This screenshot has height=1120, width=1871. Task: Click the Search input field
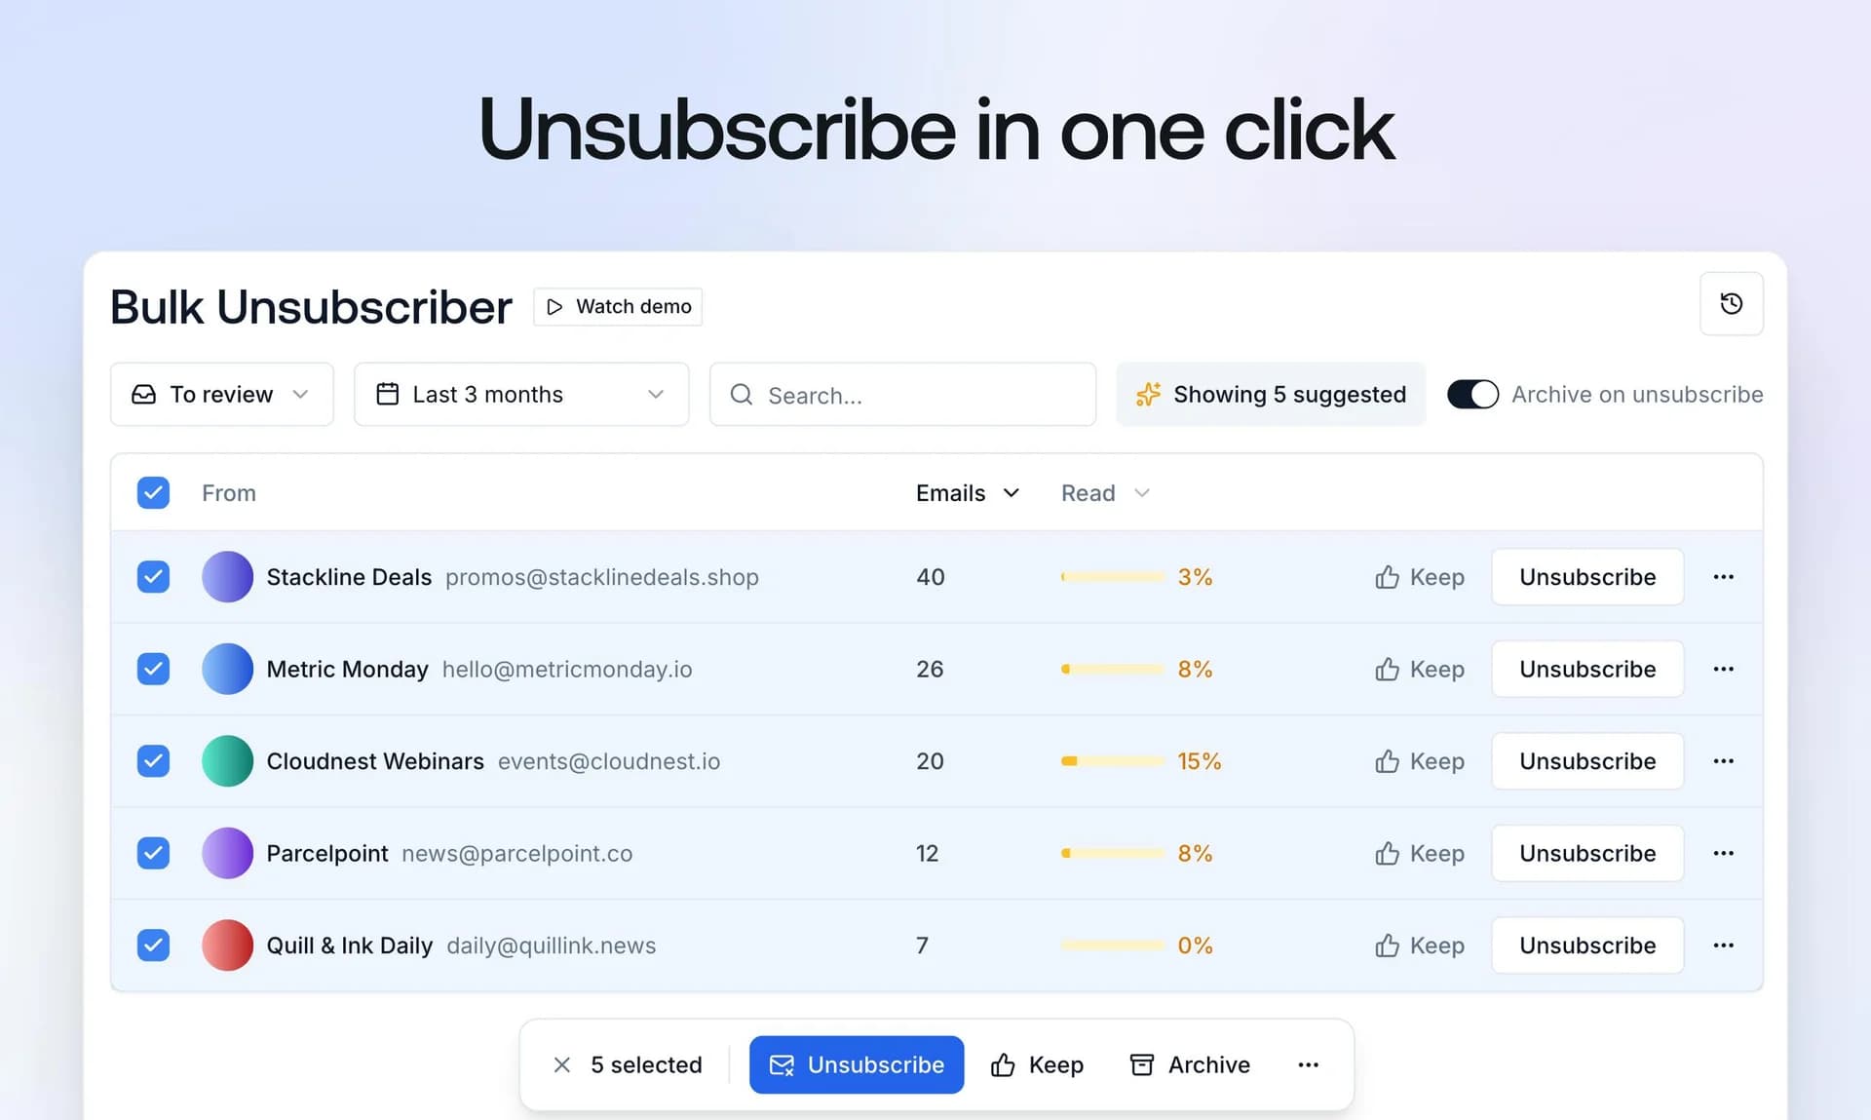pos(903,395)
